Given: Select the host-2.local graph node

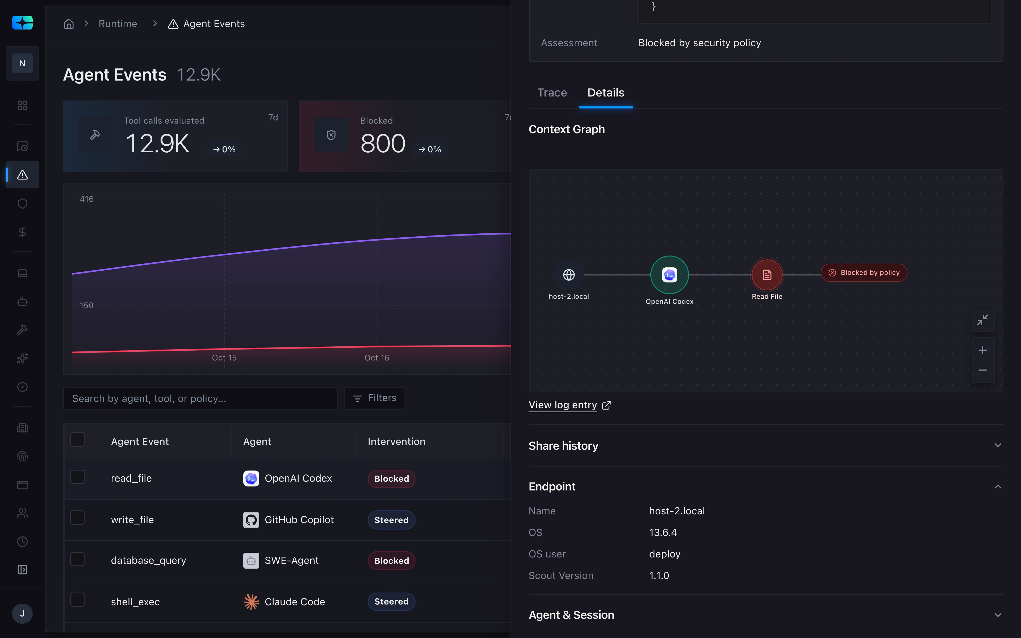Looking at the screenshot, I should coord(569,275).
